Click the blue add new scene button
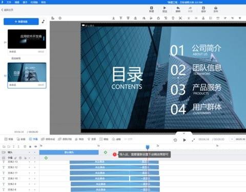This screenshot has width=246, height=192. (x=21, y=22)
